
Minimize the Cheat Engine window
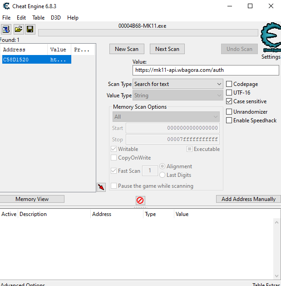230,6
